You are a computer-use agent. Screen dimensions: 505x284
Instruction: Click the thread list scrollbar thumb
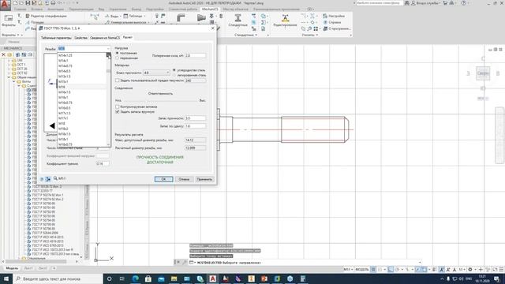point(108,71)
